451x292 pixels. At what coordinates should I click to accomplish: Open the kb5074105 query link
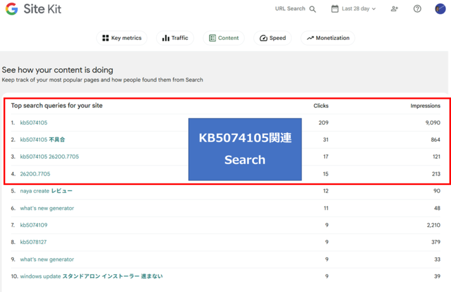(x=34, y=123)
